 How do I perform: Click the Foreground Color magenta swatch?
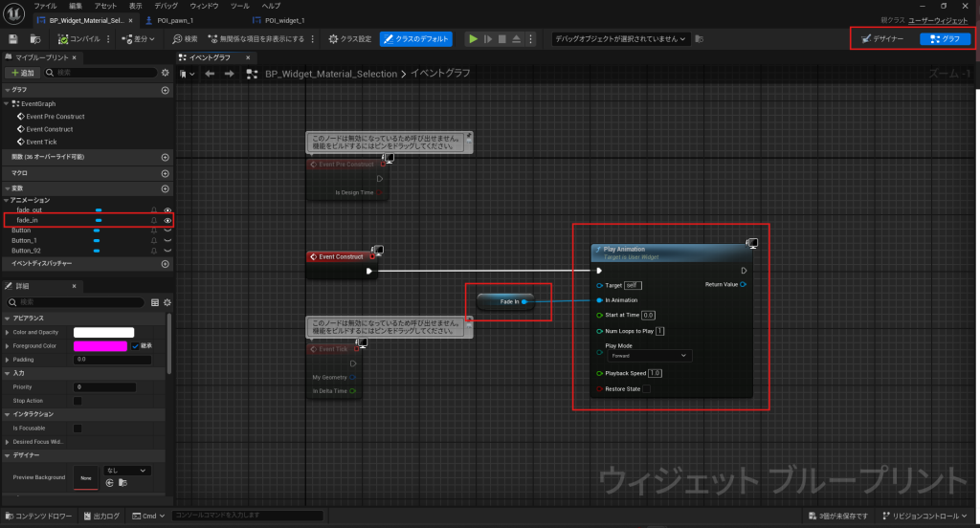[100, 346]
